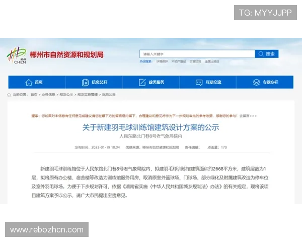Click the article title 关于新建羽毛球训练馆建筑设计方案的公示
Viewport: 302px width, 242px height.
151,128
